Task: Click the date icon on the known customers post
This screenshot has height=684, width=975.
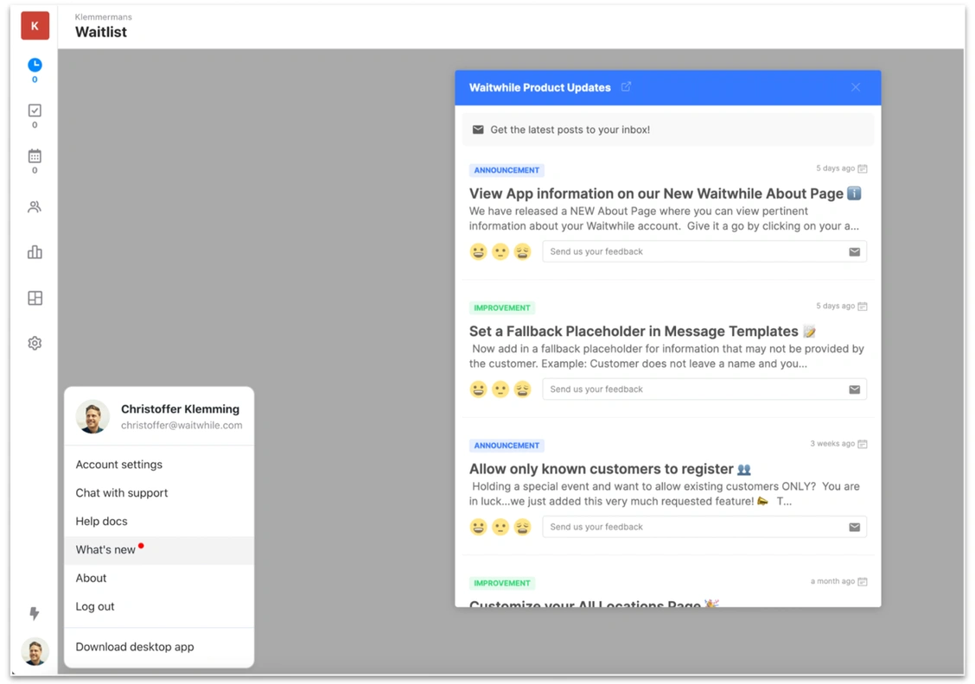Action: pos(863,444)
